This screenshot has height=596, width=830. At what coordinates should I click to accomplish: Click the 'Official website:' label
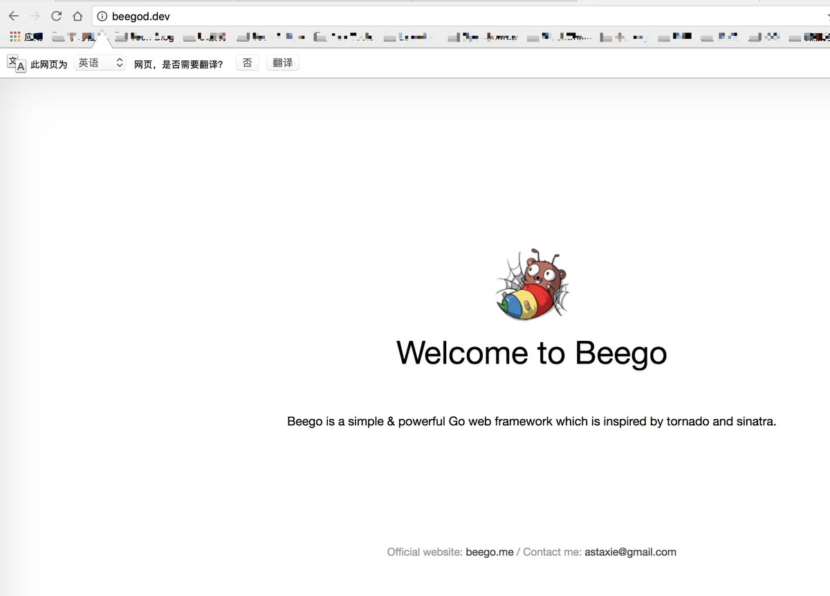[425, 552]
